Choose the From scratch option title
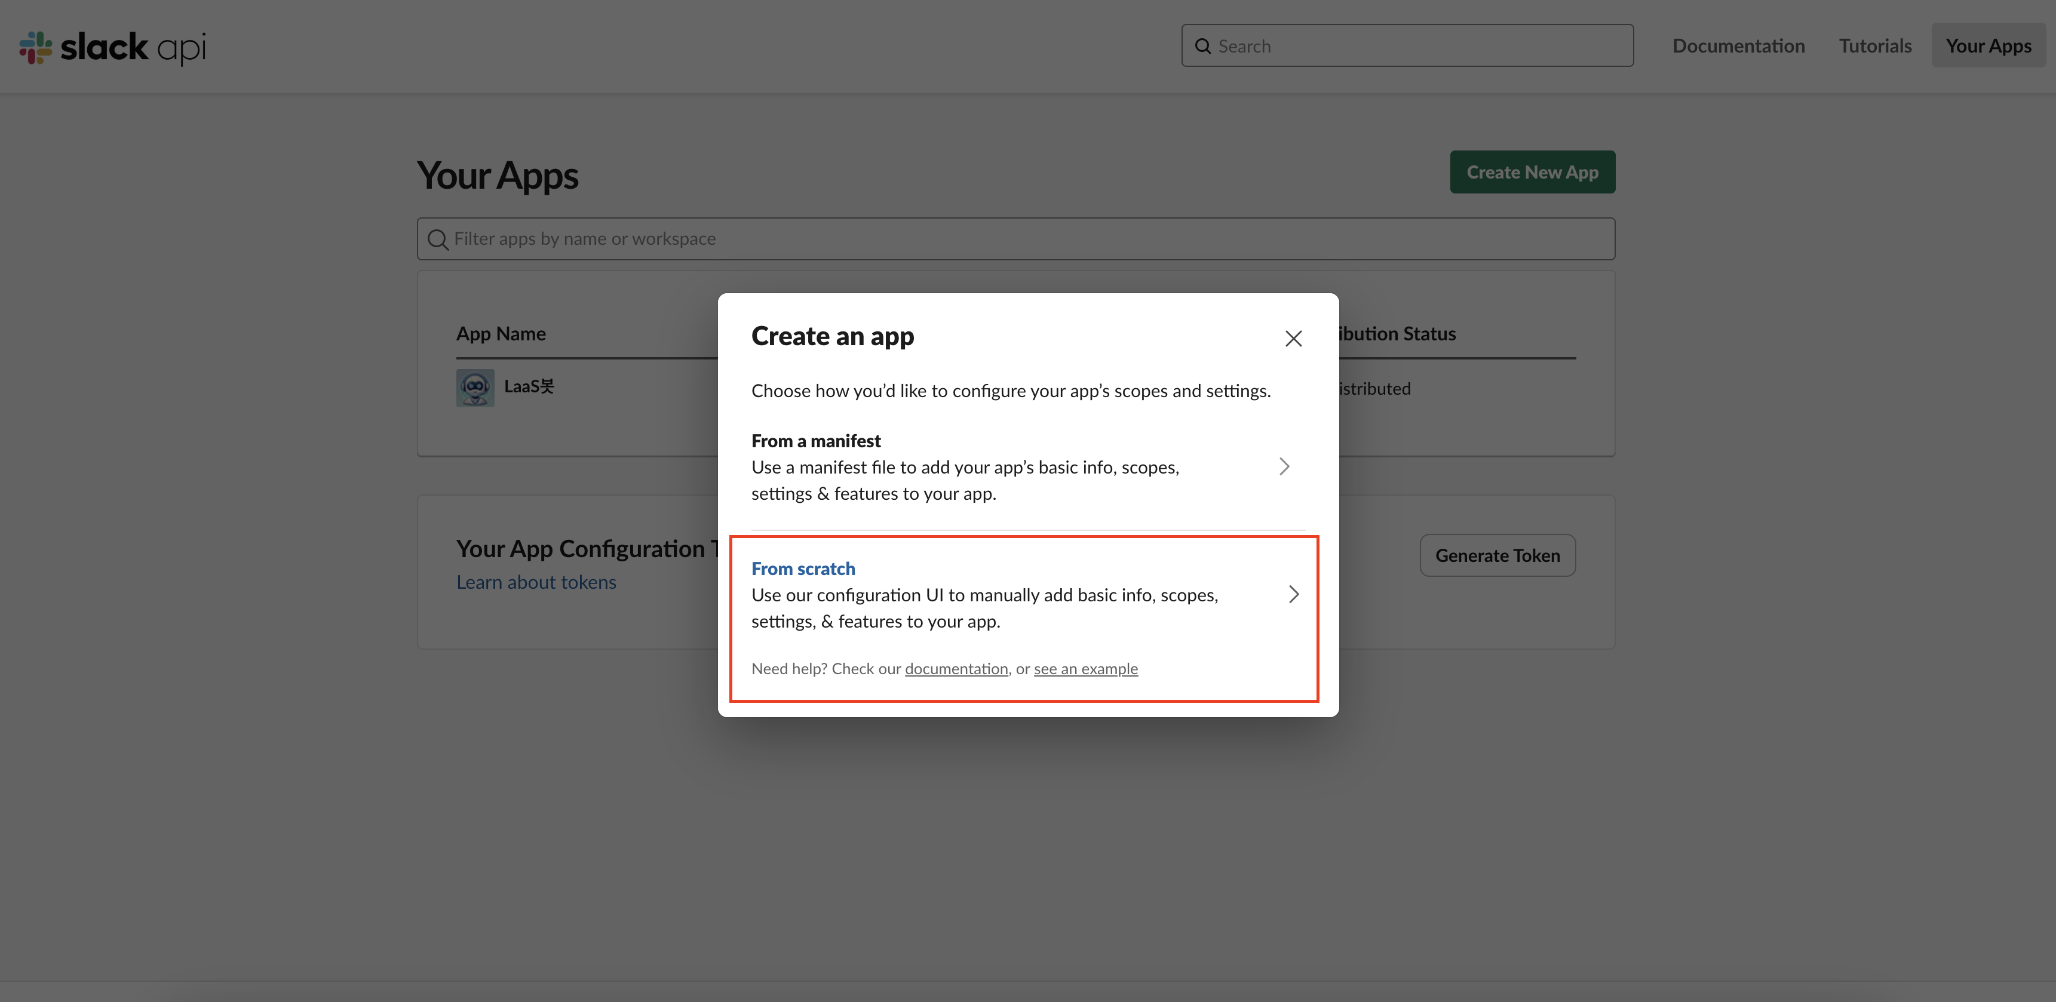This screenshot has height=1002, width=2056. [803, 569]
